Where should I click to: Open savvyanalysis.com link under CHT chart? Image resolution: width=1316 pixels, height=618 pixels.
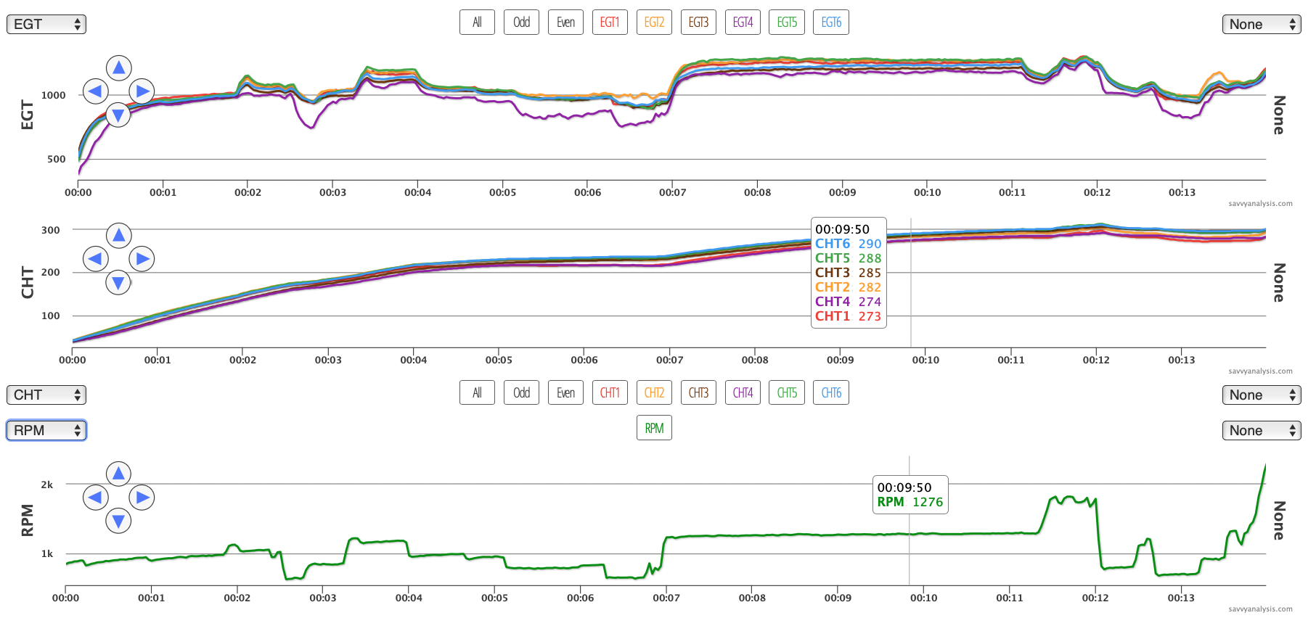[1260, 371]
